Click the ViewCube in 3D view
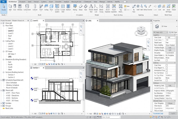The height and width of the screenshot is (119, 178). point(141,30)
